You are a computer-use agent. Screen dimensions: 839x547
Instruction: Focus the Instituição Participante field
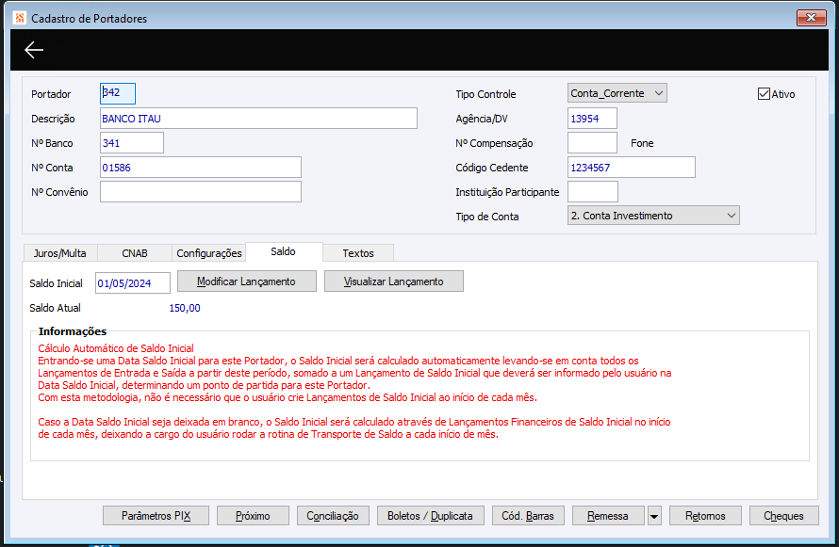coord(593,192)
